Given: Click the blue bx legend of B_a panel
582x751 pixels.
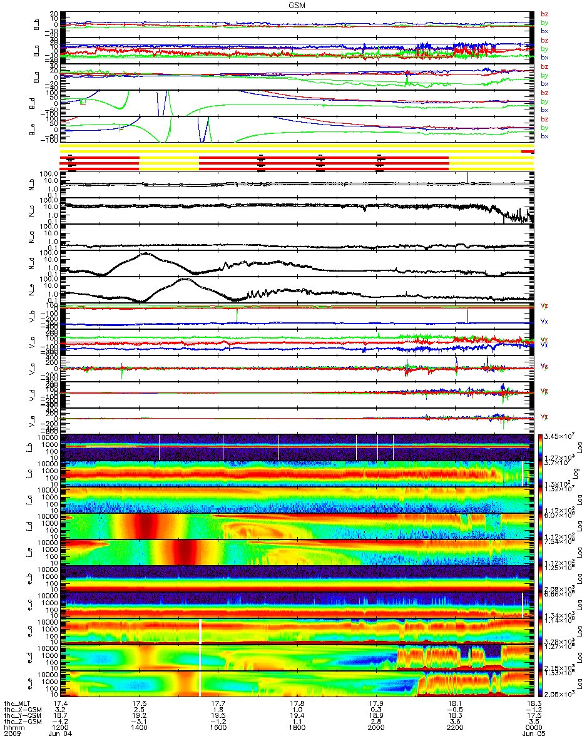Looking at the screenshot, I should (544, 83).
